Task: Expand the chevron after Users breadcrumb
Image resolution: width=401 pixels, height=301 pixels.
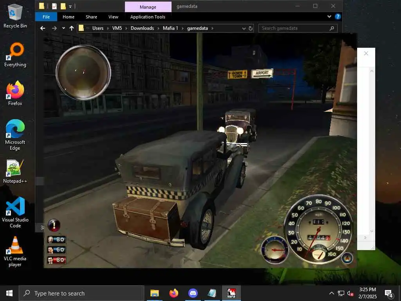Action: pyautogui.click(x=108, y=28)
